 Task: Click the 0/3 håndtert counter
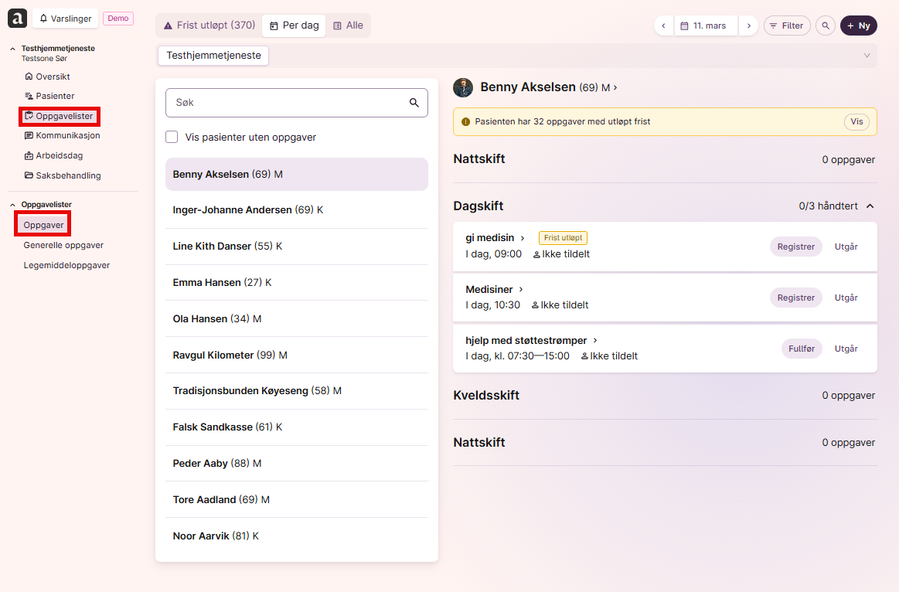(829, 206)
